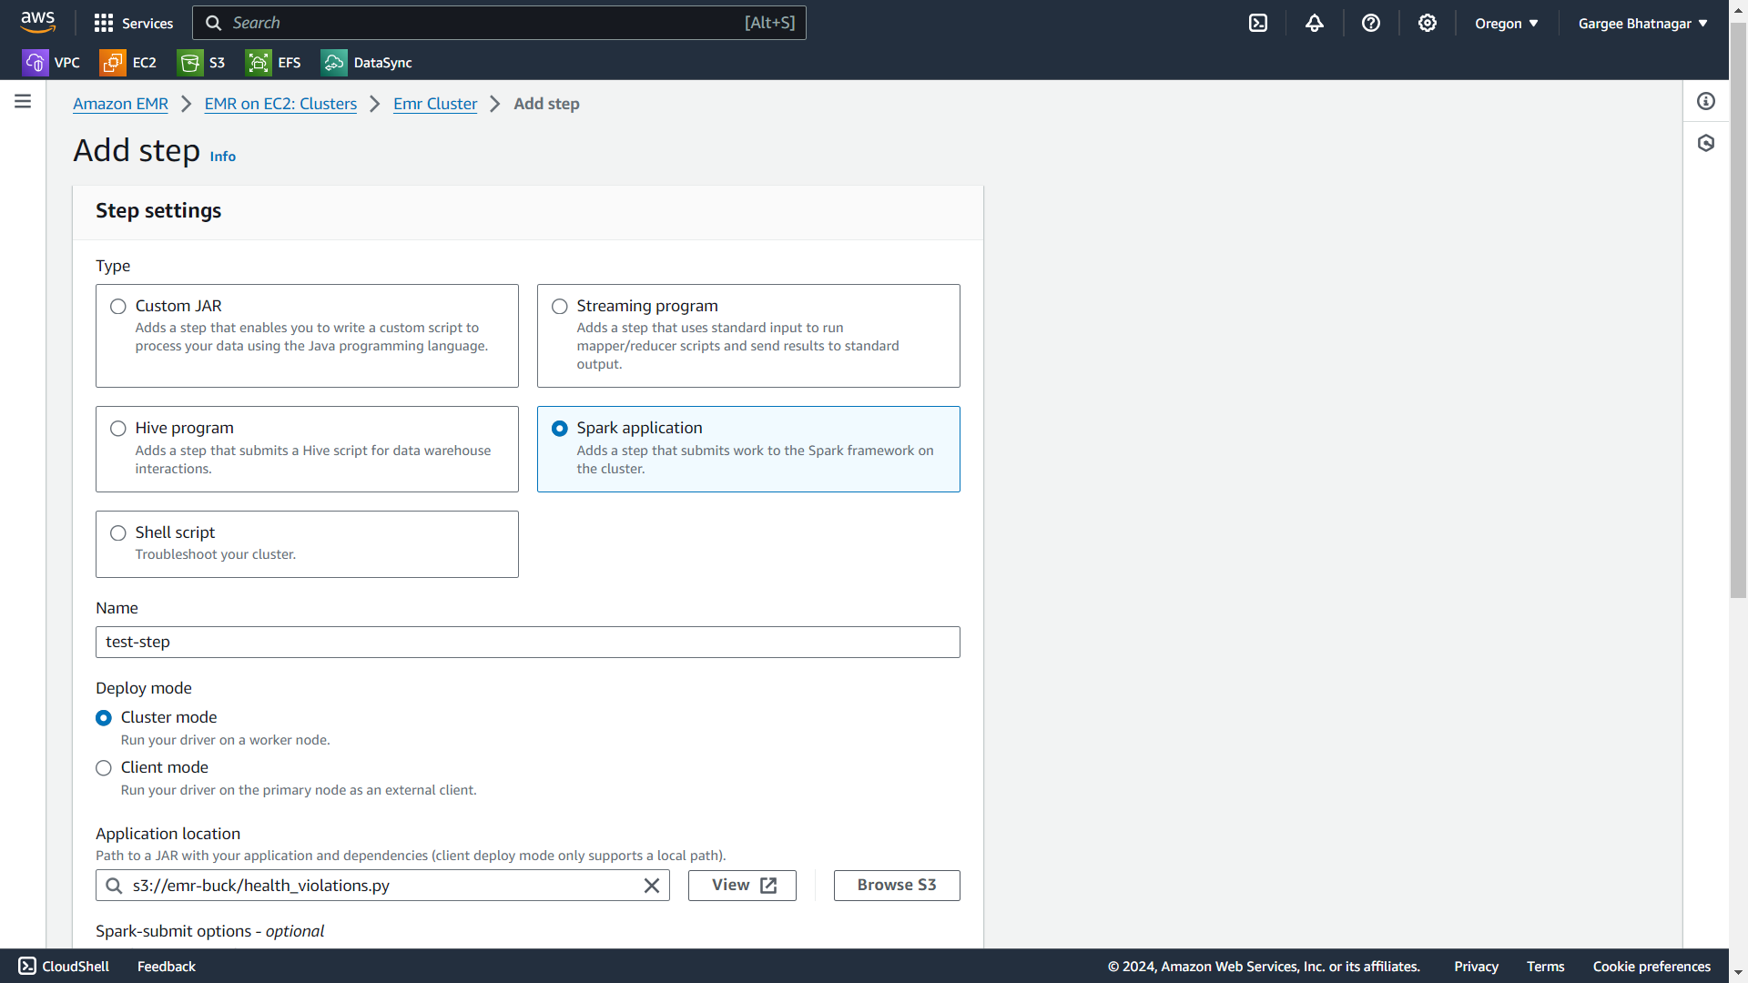Screen dimensions: 1748x983
Task: Open the DataSync service shortcut
Action: pyautogui.click(x=367, y=63)
